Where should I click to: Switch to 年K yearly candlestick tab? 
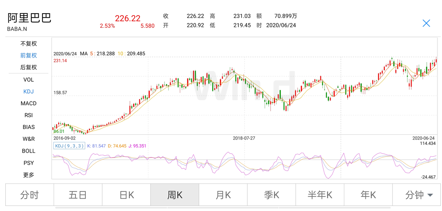[369, 195]
